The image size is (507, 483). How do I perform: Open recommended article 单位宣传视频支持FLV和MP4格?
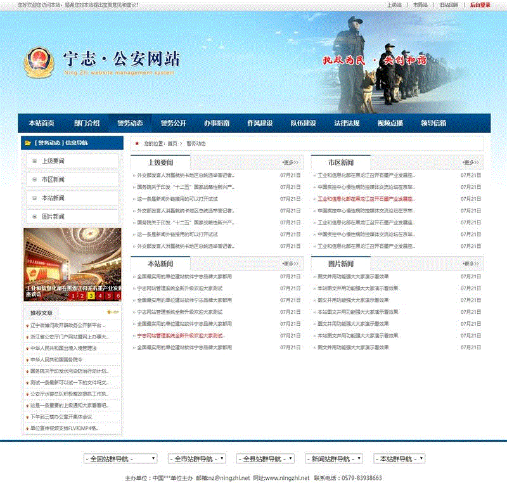[x=65, y=428]
